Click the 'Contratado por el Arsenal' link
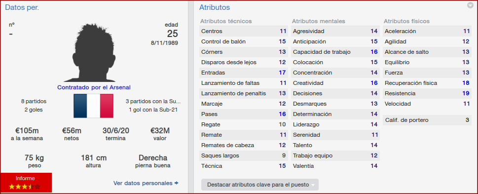 coord(94,87)
